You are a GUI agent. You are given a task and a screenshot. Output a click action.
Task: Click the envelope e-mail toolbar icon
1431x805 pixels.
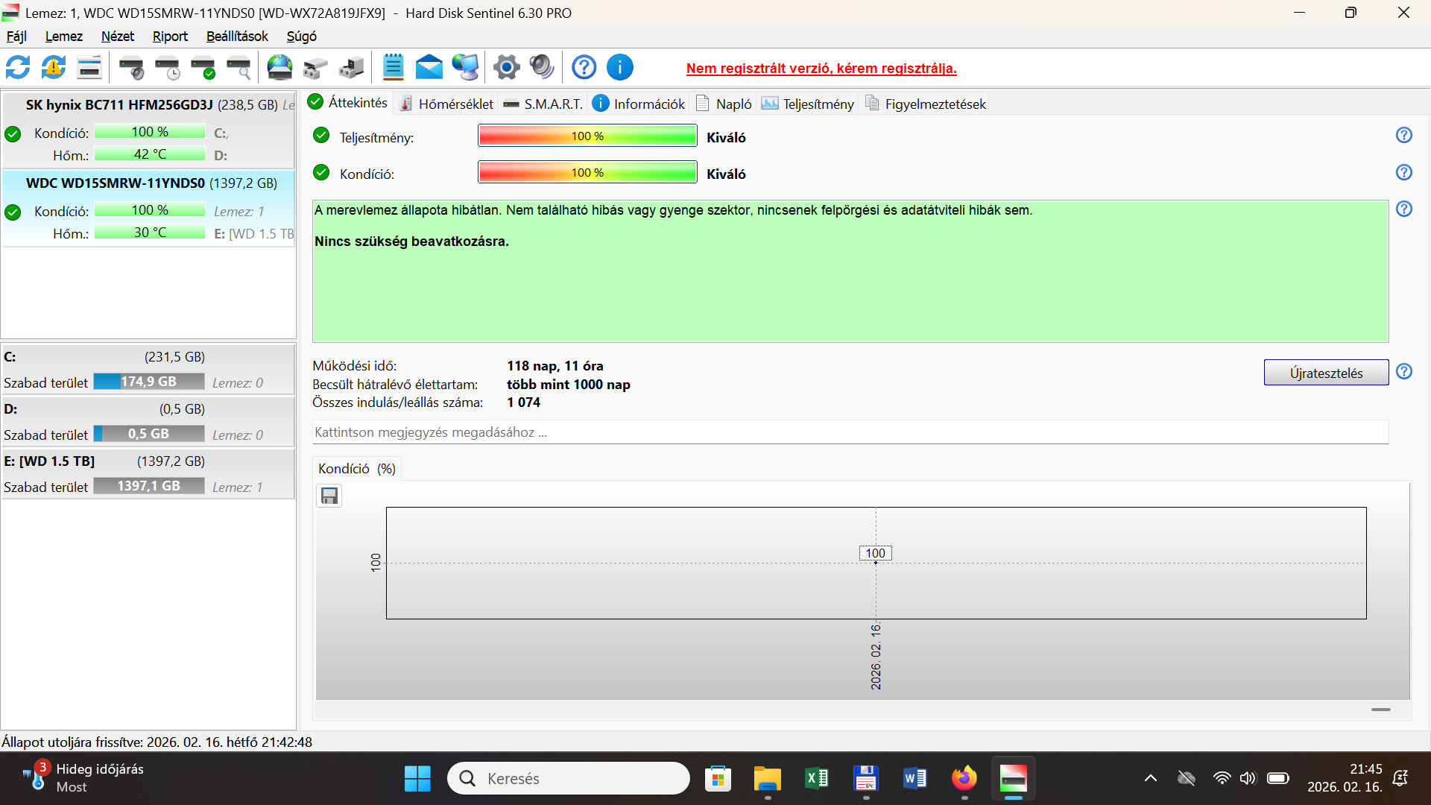429,68
